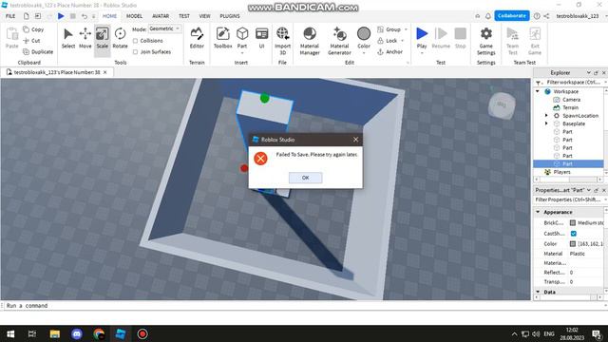The height and width of the screenshot is (342, 608).
Task: Click the Color tool circle
Action: point(364,34)
